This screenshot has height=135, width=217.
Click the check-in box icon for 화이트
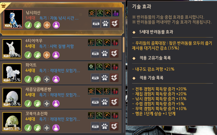point(114,78)
